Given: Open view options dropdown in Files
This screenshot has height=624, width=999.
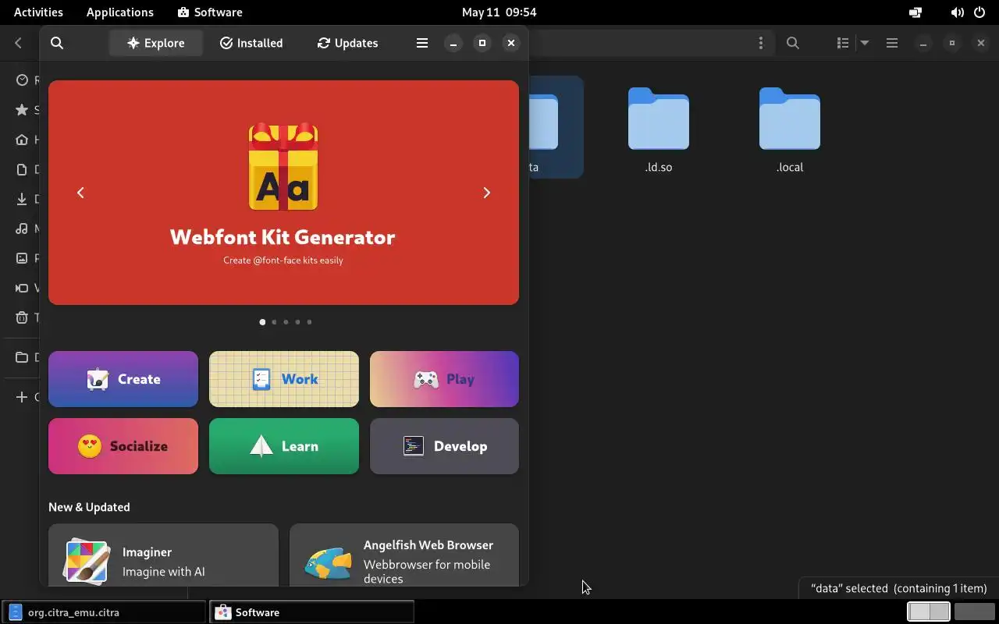Looking at the screenshot, I should click(865, 43).
